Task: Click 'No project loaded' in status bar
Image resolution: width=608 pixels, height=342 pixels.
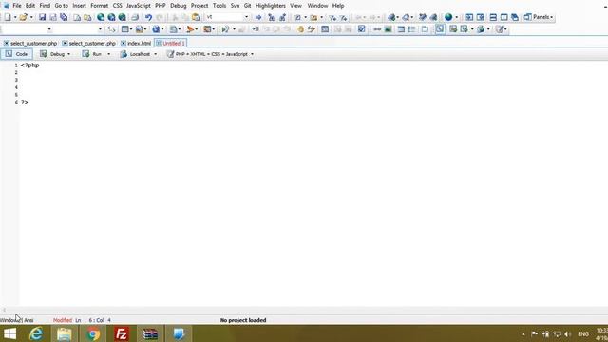Action: pyautogui.click(x=243, y=320)
